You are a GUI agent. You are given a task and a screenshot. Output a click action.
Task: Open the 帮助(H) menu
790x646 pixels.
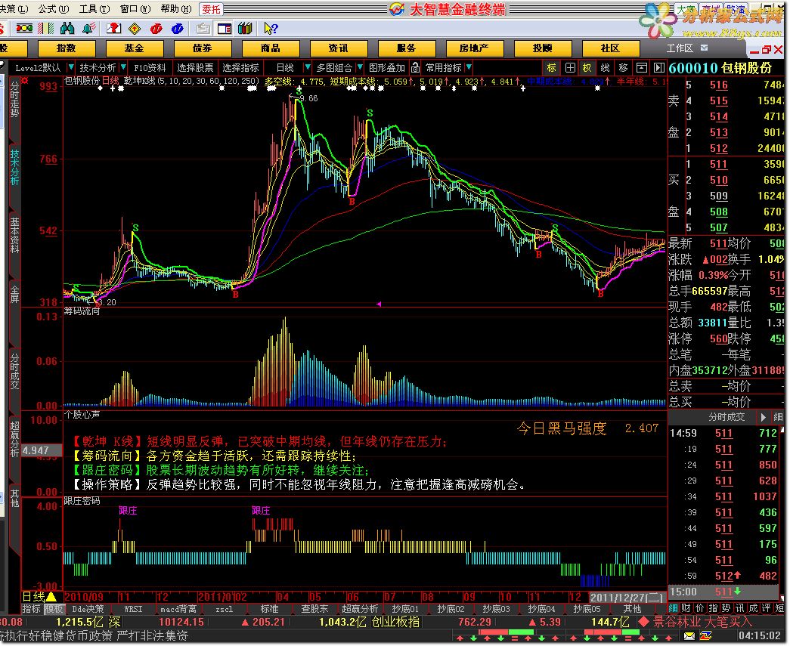[x=176, y=9]
